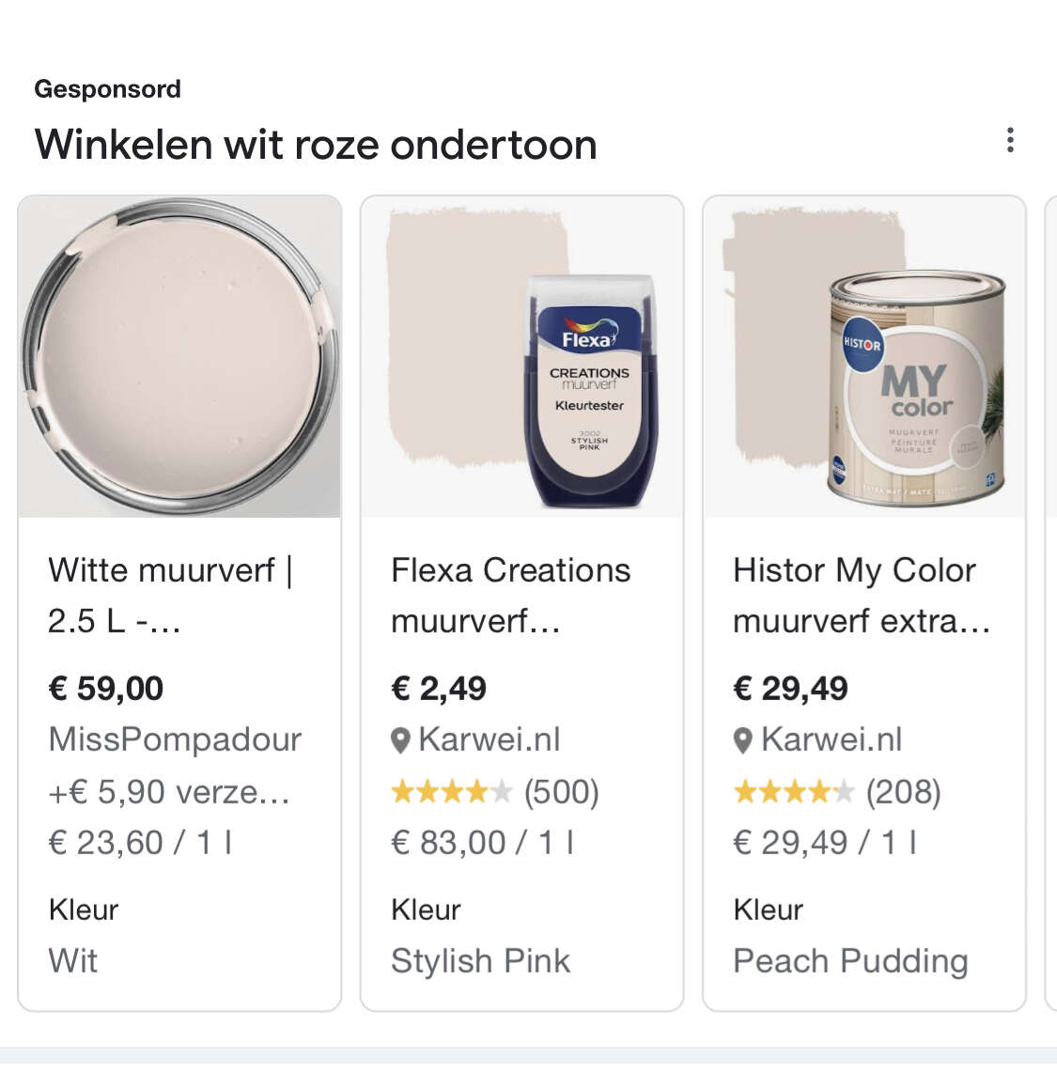Open the Histor My Color can image

pos(864,357)
